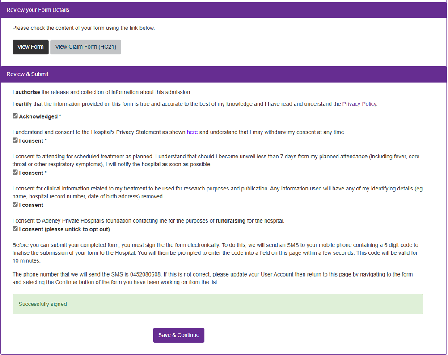Click 'Please check the content' instruction text

[84, 28]
